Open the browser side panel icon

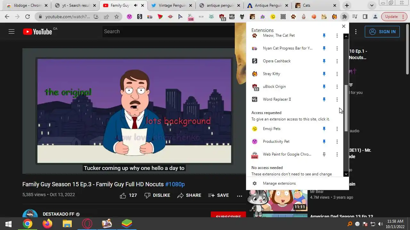click(x=365, y=17)
